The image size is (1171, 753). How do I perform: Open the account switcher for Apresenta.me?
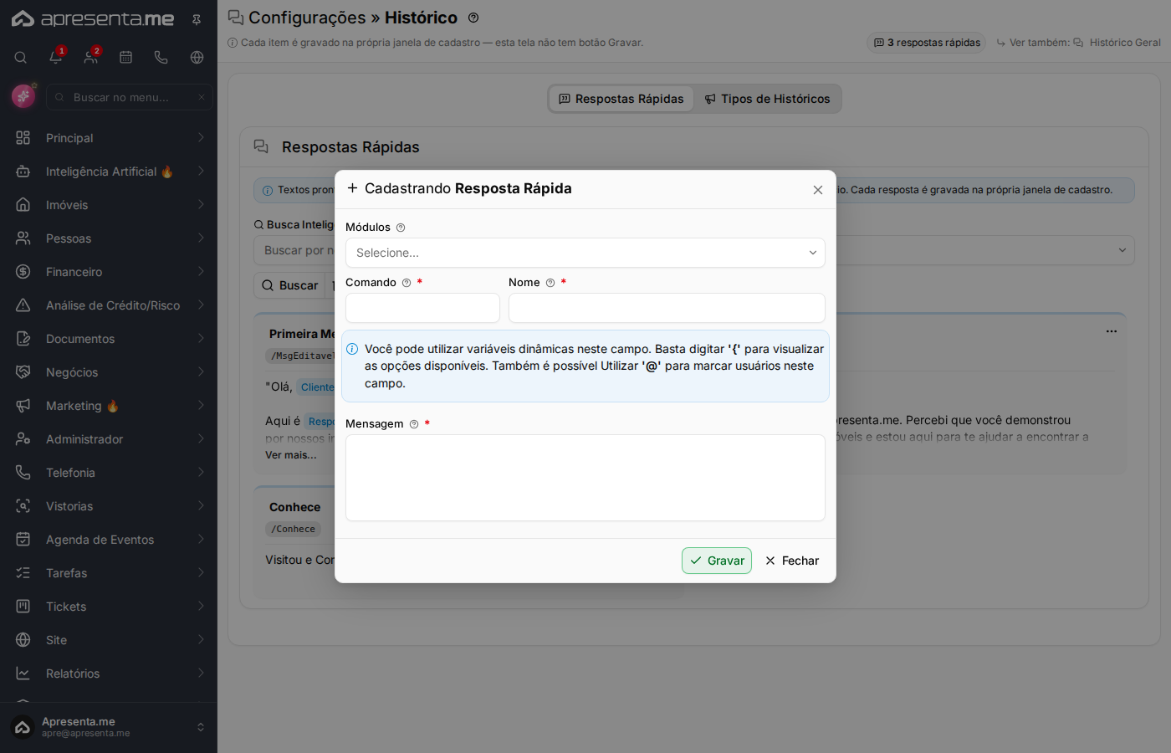pyautogui.click(x=109, y=727)
